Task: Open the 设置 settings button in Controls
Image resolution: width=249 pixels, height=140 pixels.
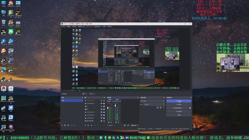Action: 179,115
